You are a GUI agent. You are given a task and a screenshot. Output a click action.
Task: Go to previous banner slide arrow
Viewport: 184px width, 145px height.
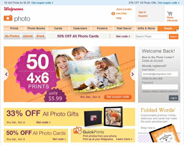6,74
